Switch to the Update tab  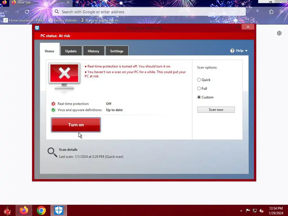71,51
